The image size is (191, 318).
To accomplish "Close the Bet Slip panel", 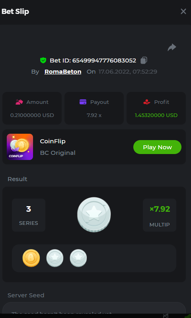I will (183, 12).
